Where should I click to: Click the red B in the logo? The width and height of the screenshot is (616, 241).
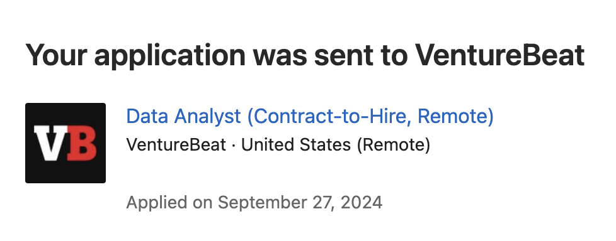point(82,143)
